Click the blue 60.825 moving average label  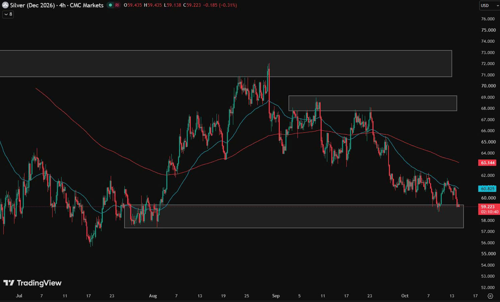(488, 189)
